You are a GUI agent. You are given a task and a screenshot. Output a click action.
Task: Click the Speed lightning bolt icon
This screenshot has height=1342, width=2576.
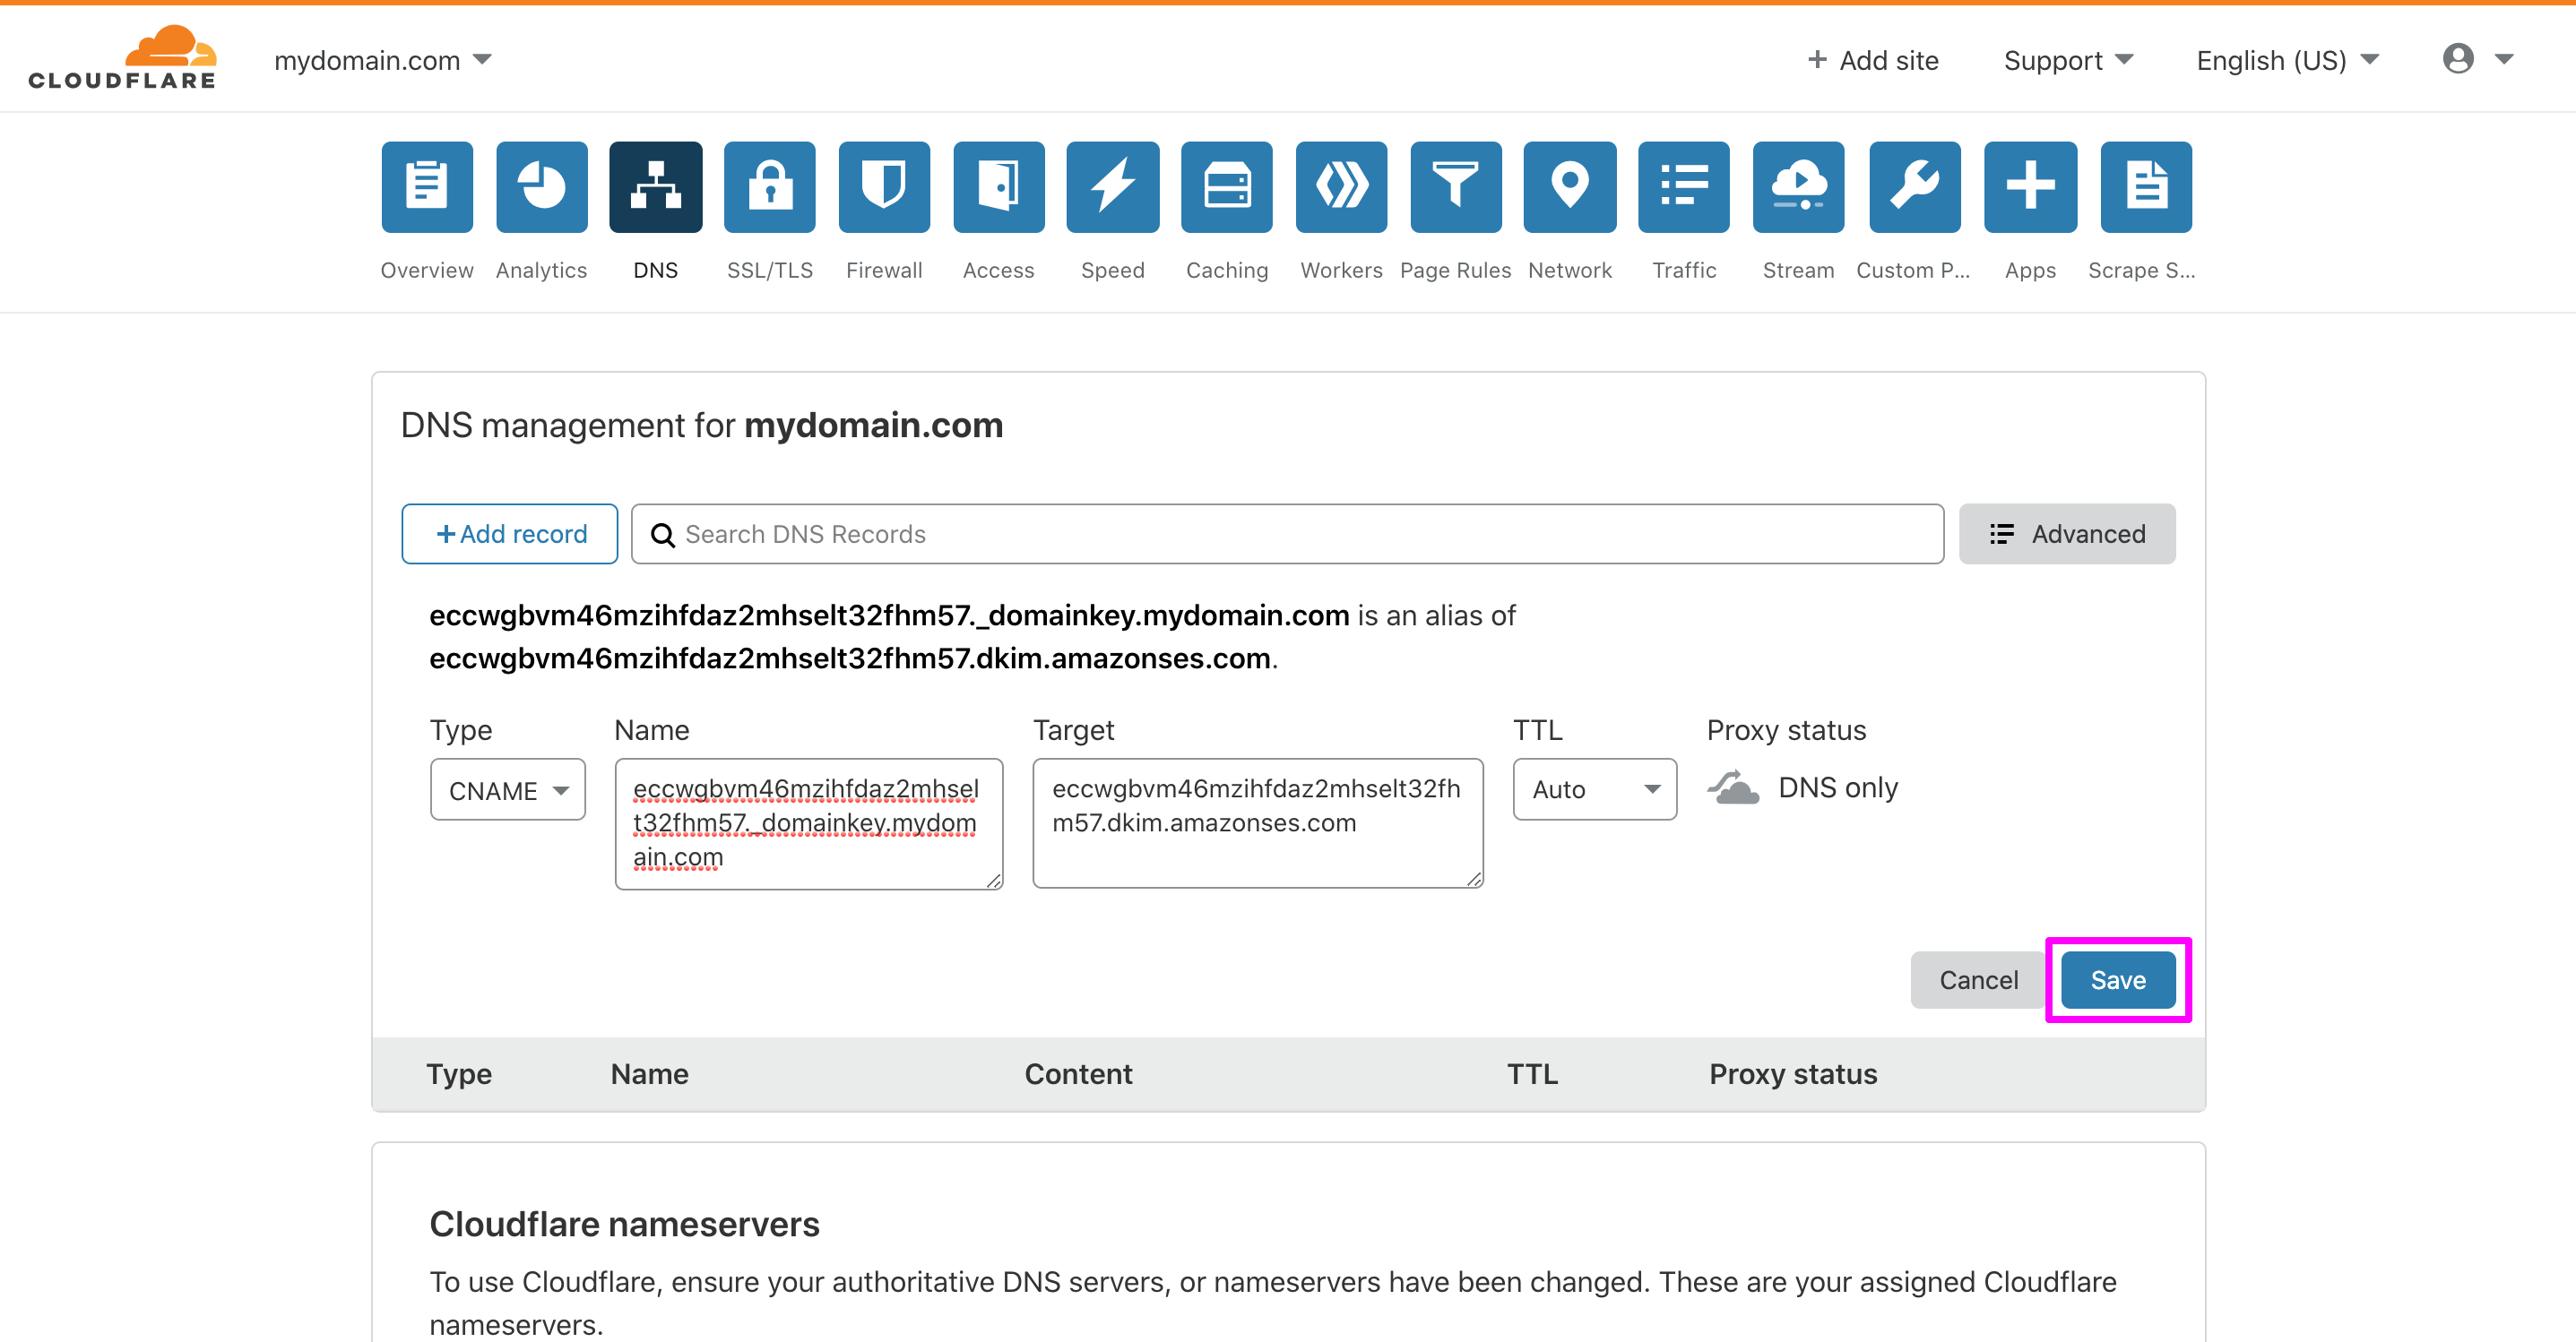[x=1112, y=187]
